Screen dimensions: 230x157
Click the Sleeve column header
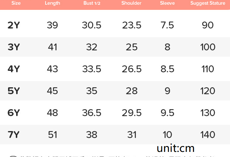[x=167, y=3]
